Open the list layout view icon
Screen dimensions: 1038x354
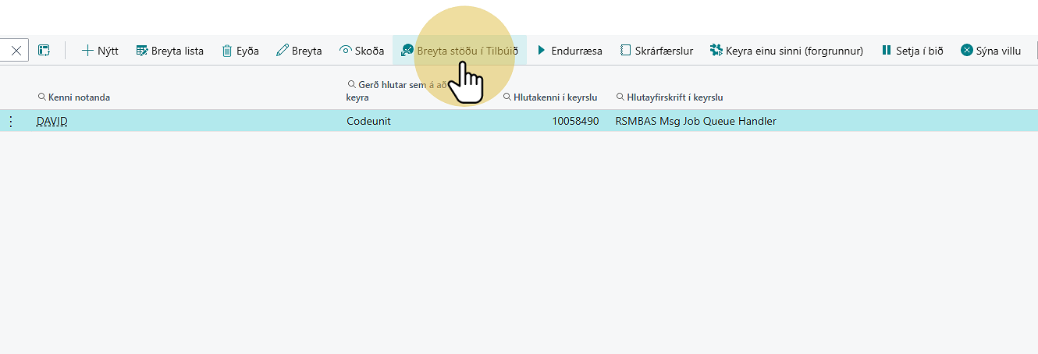pyautogui.click(x=44, y=51)
